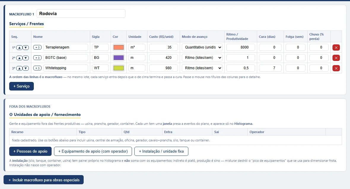Viewport: 350px width, 189px height.
Task: Open Modo de avanço dropdown for BGTC
Action: [202, 58]
